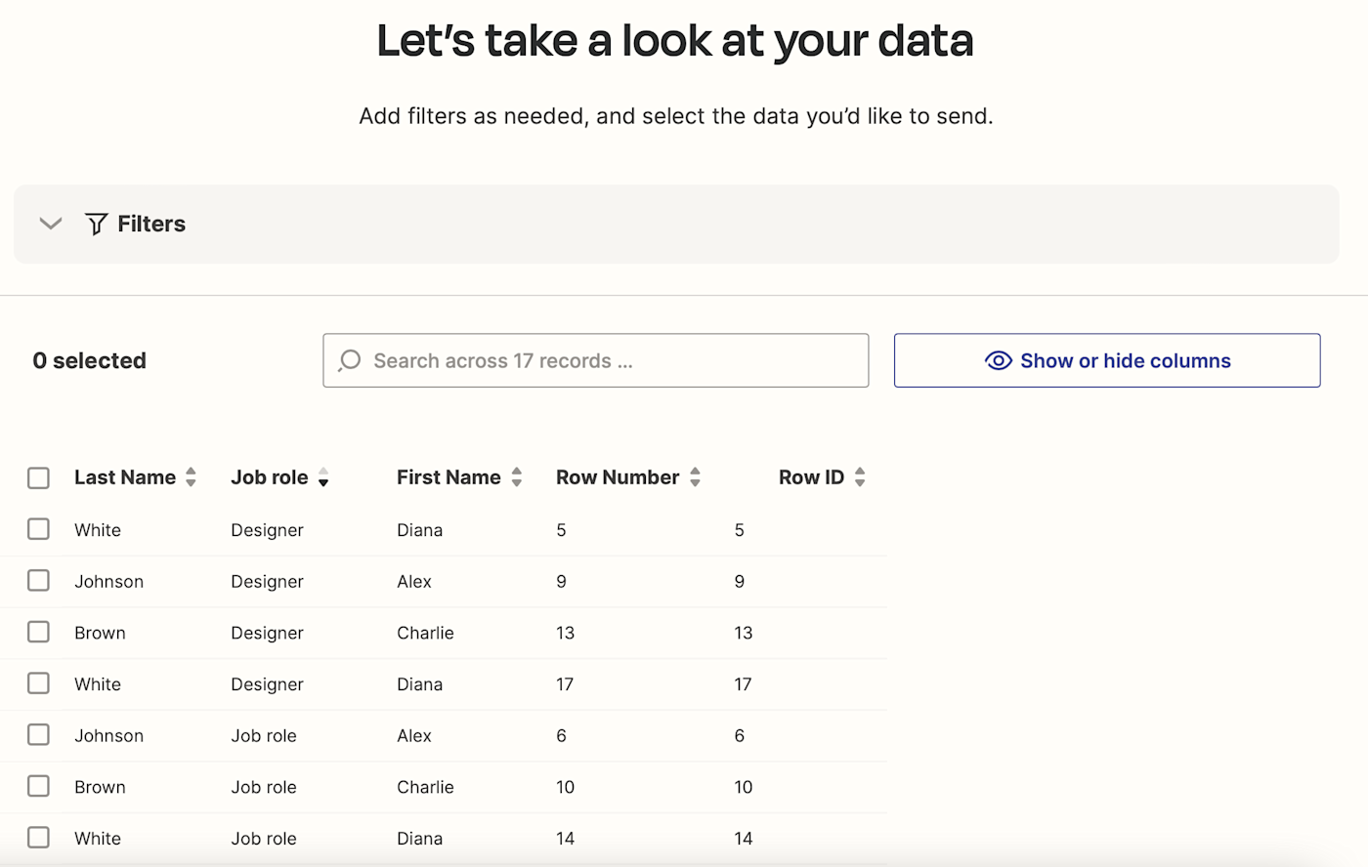Click the magnifier search icon
The width and height of the screenshot is (1368, 867).
(x=349, y=361)
